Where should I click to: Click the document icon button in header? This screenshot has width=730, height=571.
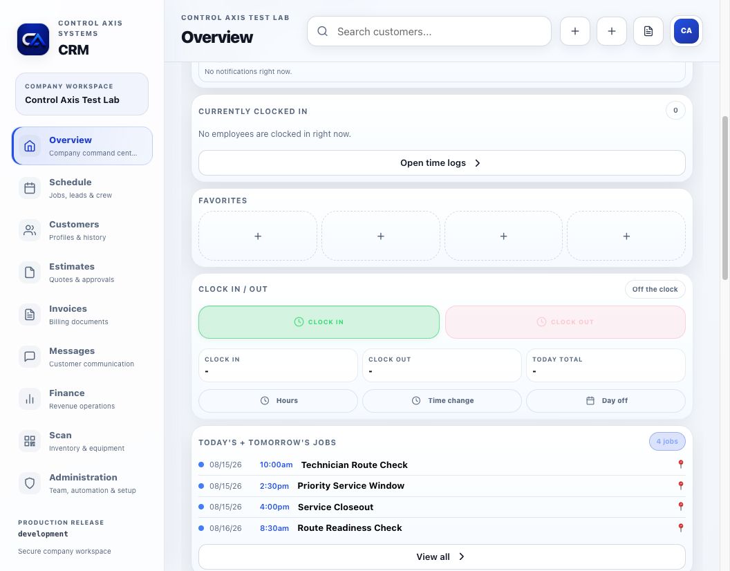point(648,31)
